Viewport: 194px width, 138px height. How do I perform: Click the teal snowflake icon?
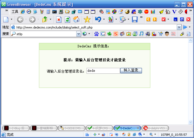pyautogui.click(x=140, y=12)
